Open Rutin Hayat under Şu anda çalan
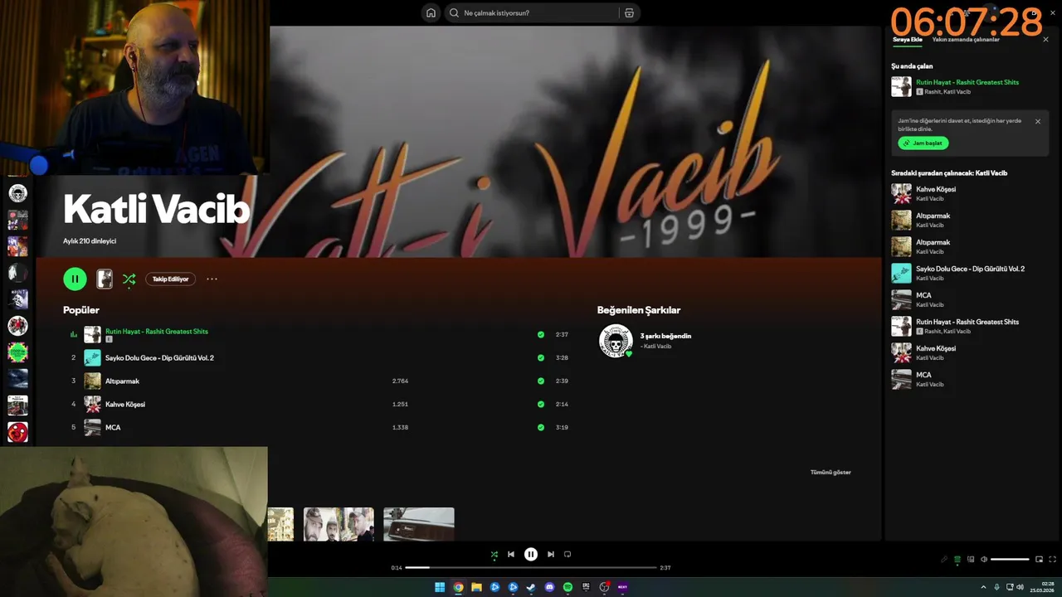Screen dimensions: 1062x597 pos(967,82)
